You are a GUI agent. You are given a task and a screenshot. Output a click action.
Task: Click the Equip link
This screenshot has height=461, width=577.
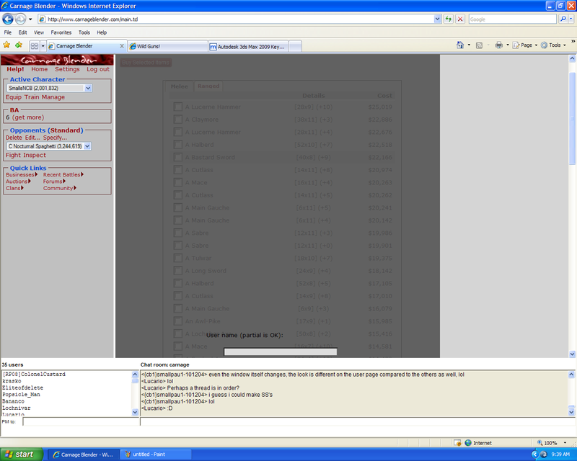coord(14,97)
